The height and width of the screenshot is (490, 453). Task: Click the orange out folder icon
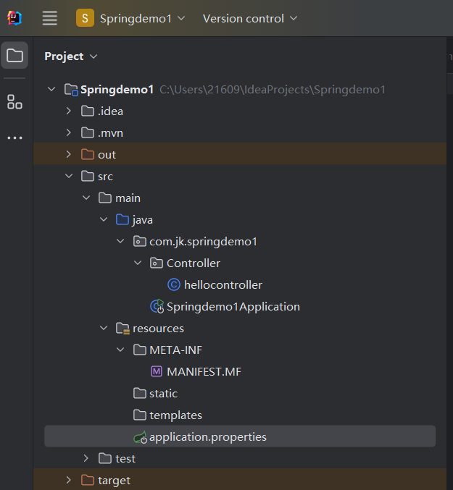[88, 154]
